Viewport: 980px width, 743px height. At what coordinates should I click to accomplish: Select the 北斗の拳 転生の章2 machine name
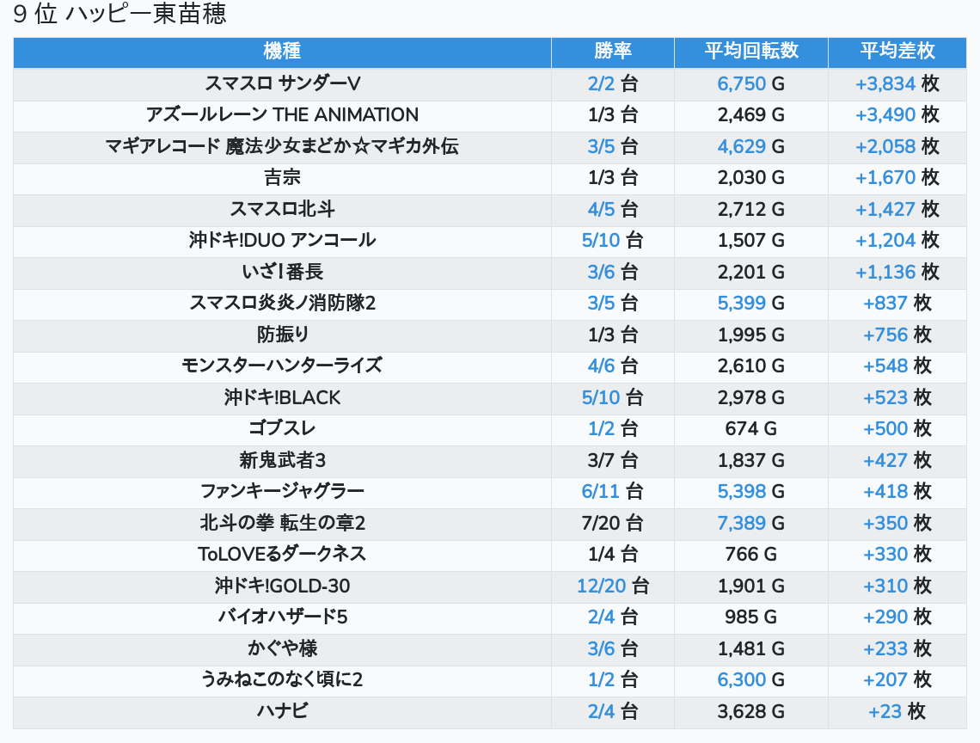[x=282, y=523]
